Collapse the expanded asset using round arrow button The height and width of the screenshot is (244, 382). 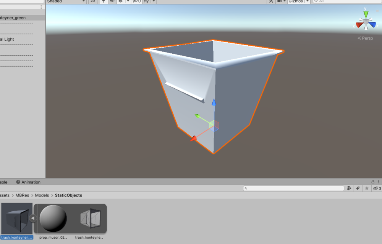(x=32, y=218)
